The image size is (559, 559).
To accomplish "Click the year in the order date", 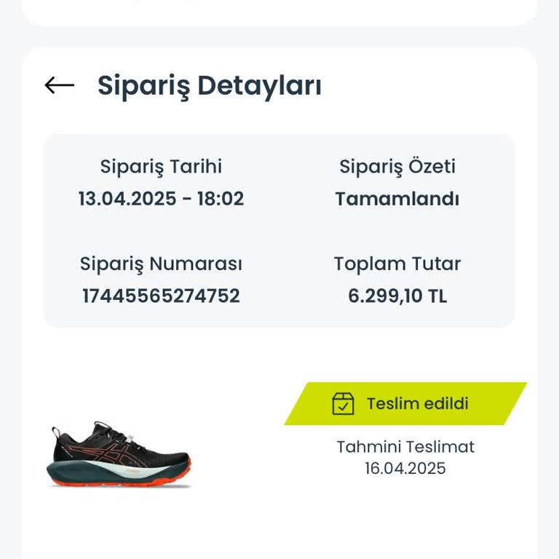I will pyautogui.click(x=154, y=199).
